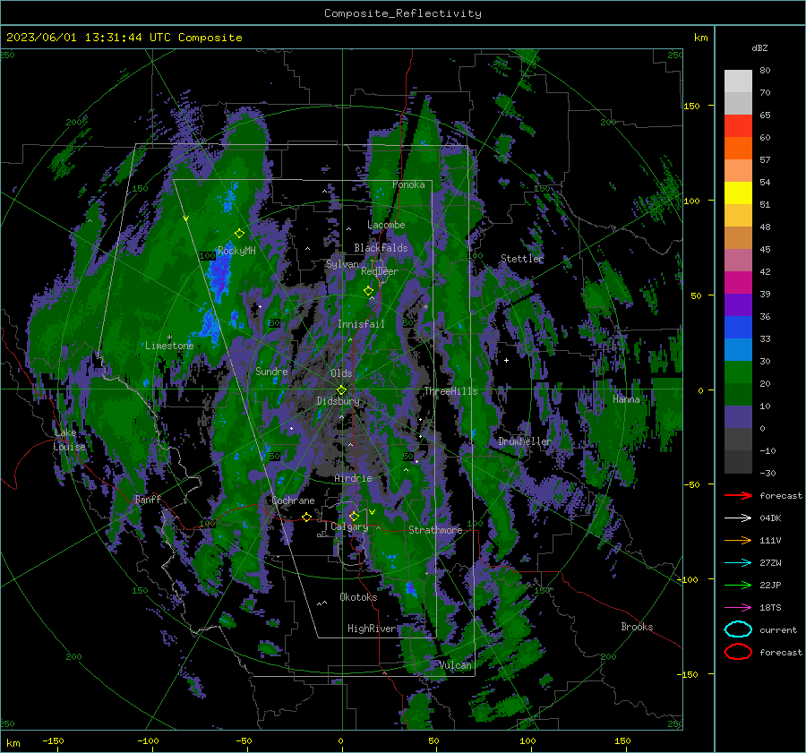
Task: Click the cyan 27ZW arrow icon
Action: coord(738,562)
